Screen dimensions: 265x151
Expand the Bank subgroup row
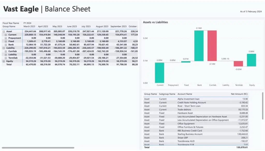point(6,45)
